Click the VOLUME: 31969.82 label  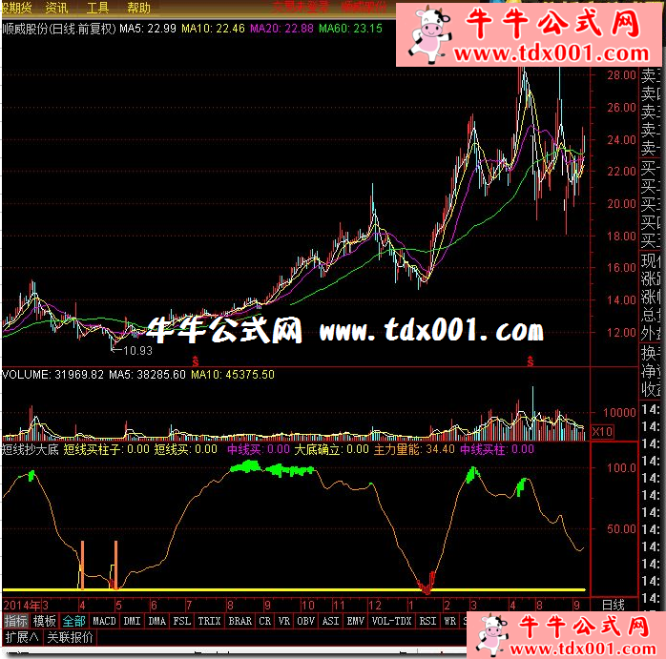(53, 375)
